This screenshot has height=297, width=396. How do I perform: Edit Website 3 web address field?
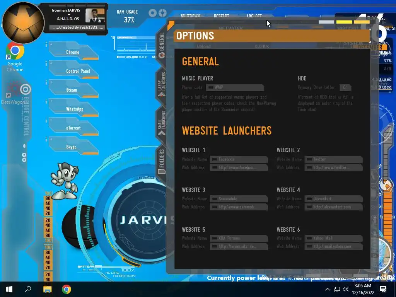tap(239, 207)
